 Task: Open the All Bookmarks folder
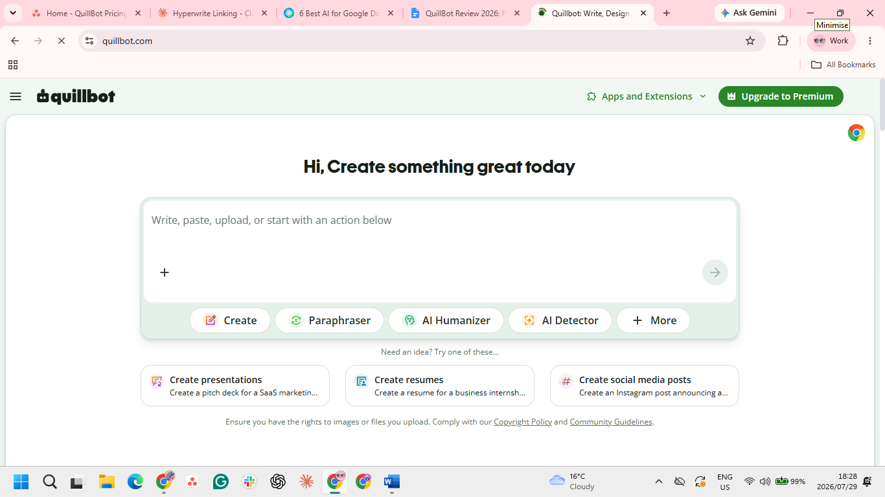click(x=844, y=65)
